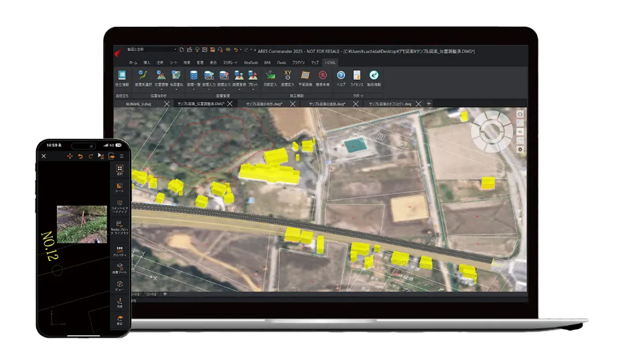
Task: Expand the 位置調整 dropdown arrow
Action: coord(161,90)
